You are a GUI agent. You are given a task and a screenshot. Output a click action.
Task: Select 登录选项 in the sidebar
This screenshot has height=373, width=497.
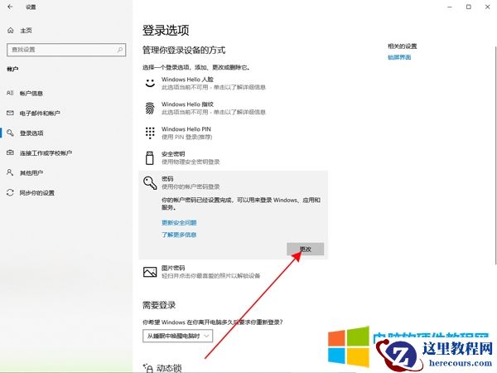click(x=31, y=133)
